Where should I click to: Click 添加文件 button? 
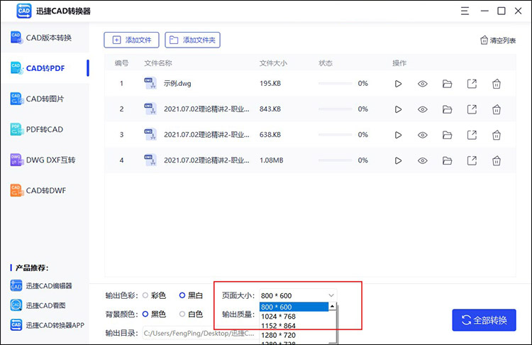click(x=131, y=40)
